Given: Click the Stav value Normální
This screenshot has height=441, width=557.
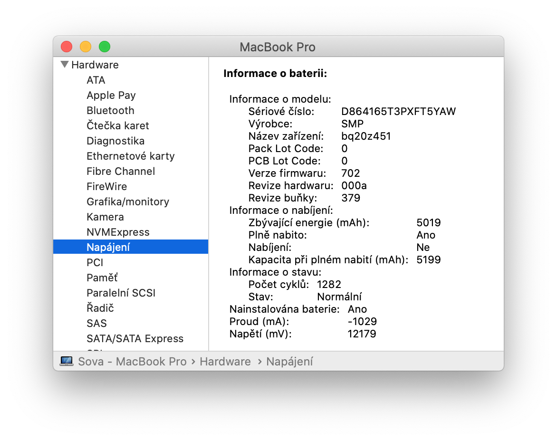Looking at the screenshot, I should [x=339, y=297].
